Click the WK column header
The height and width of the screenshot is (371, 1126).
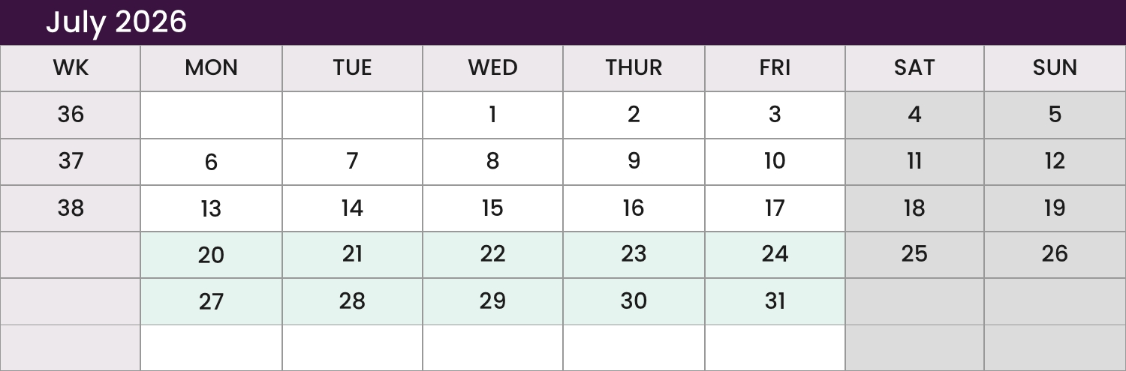click(71, 68)
